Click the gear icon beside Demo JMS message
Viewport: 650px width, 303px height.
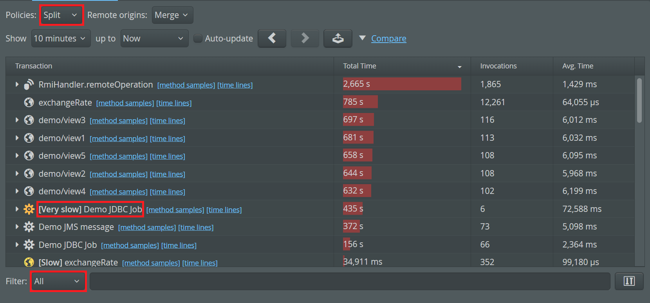[29, 227]
